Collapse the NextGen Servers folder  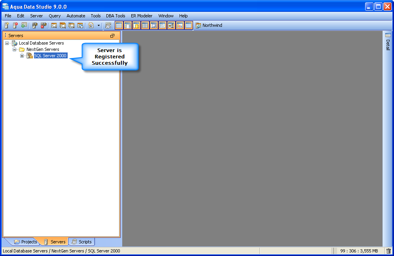[x=15, y=49]
